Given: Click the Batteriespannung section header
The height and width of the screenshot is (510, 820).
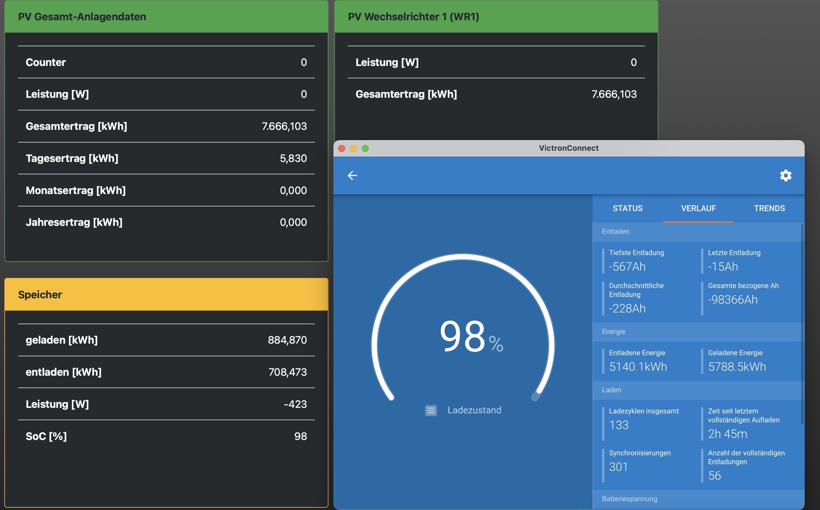Looking at the screenshot, I should 629,499.
